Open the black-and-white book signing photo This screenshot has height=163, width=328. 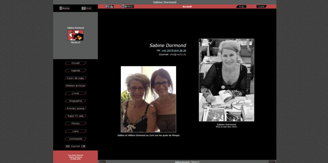pos(226,80)
